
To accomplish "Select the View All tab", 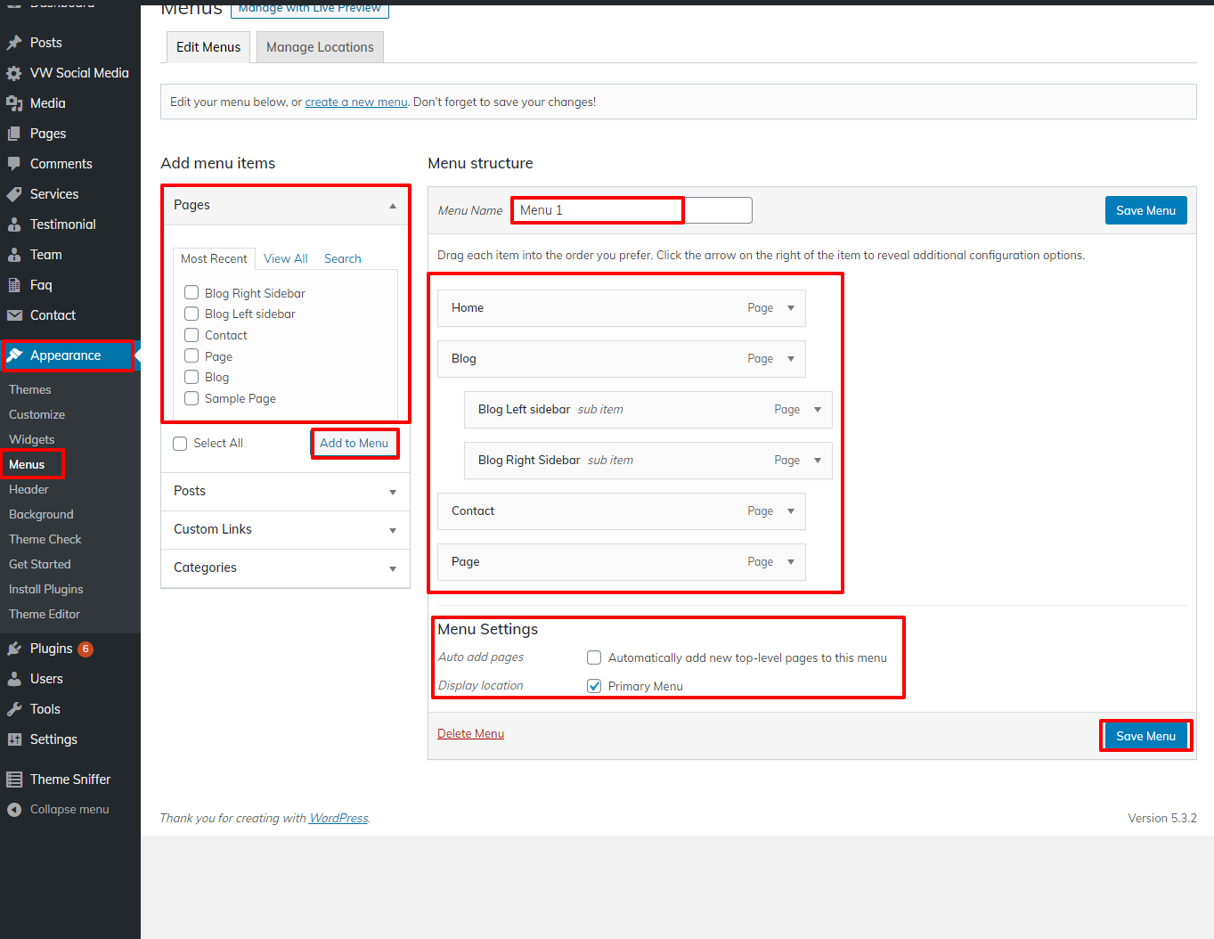I will 285,258.
